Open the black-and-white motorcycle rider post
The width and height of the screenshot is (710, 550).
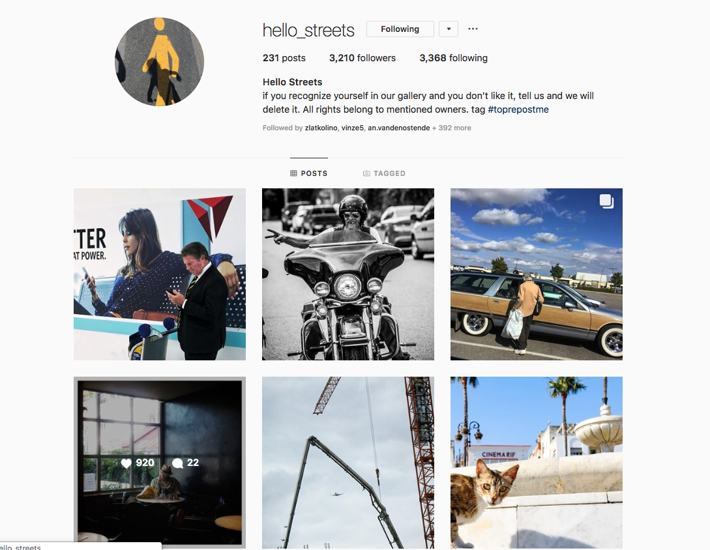tap(348, 274)
